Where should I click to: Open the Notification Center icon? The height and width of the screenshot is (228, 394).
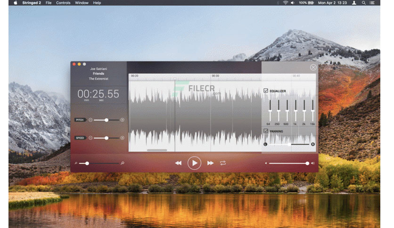[372, 3]
